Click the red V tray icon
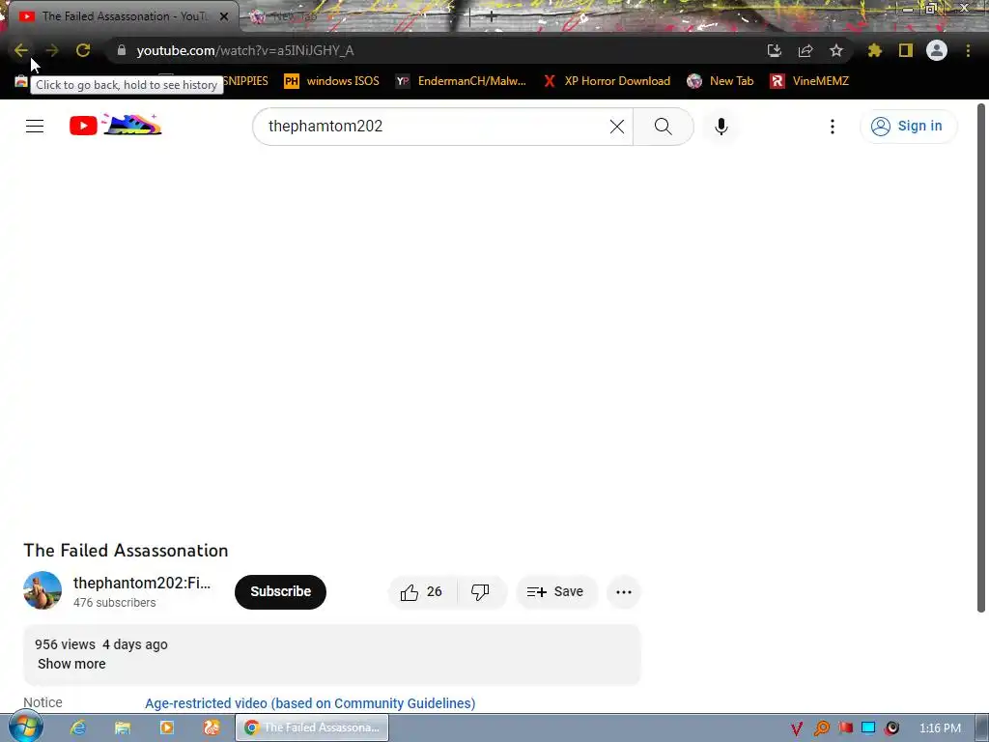The height and width of the screenshot is (742, 989). click(797, 728)
